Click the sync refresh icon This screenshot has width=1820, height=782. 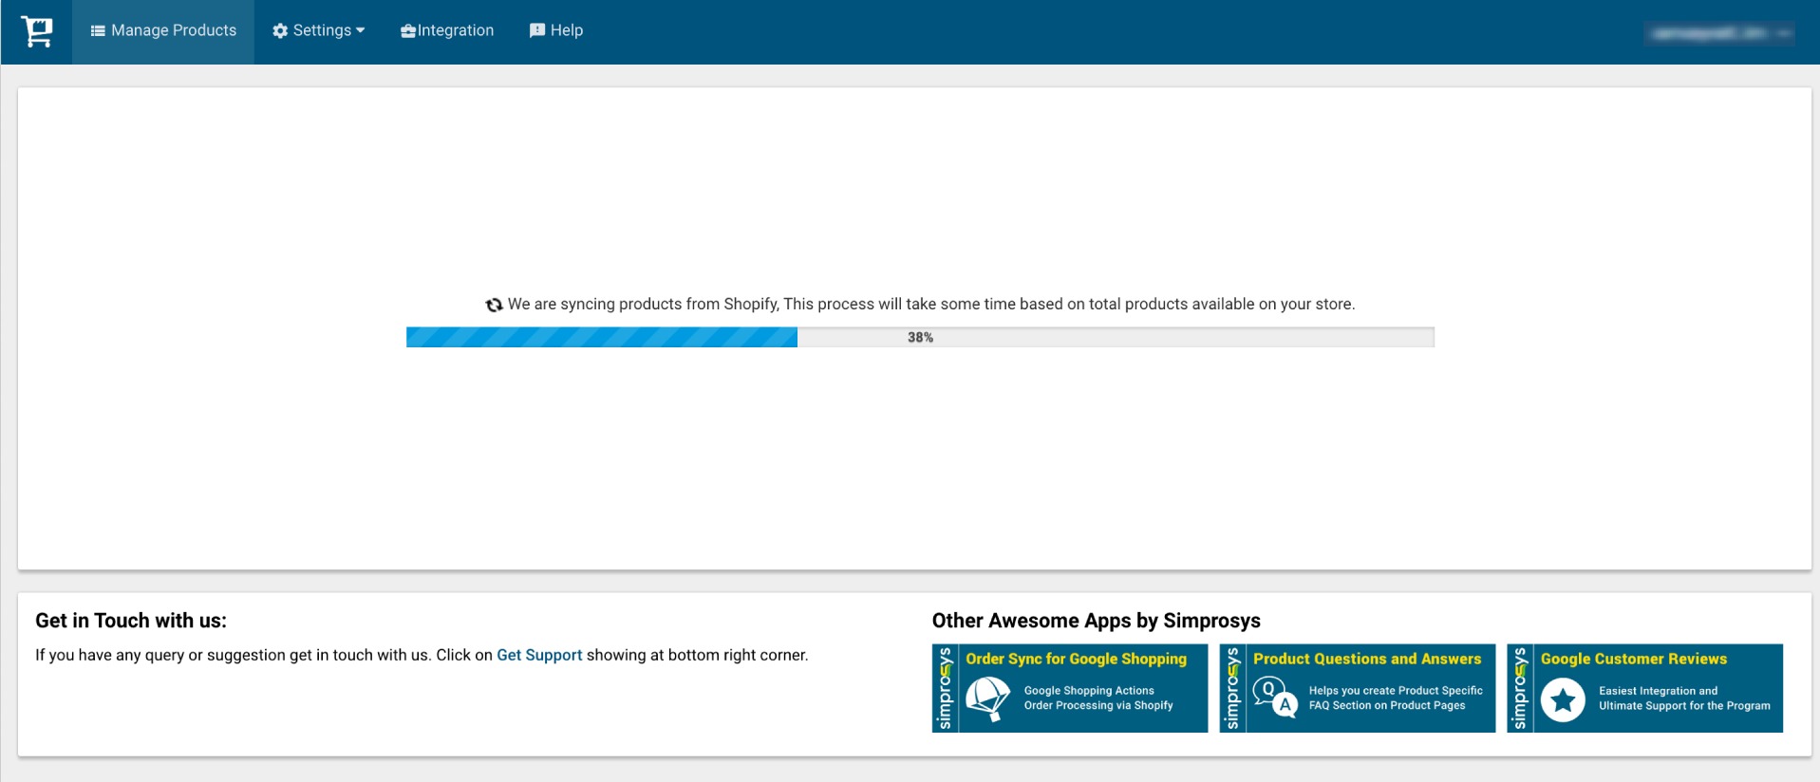pyautogui.click(x=494, y=305)
